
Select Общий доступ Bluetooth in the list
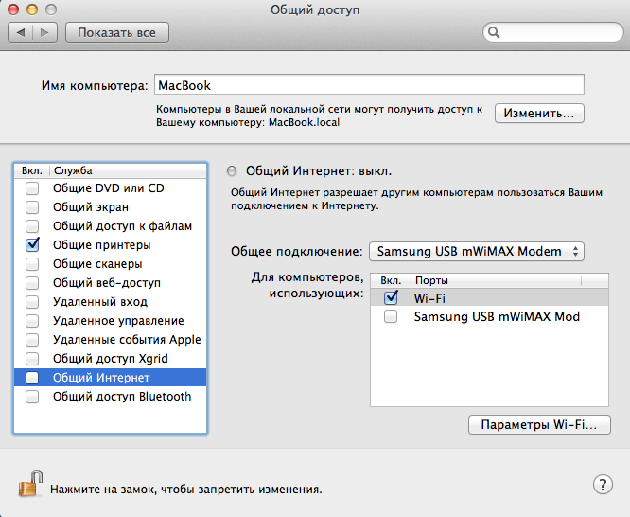click(x=122, y=397)
